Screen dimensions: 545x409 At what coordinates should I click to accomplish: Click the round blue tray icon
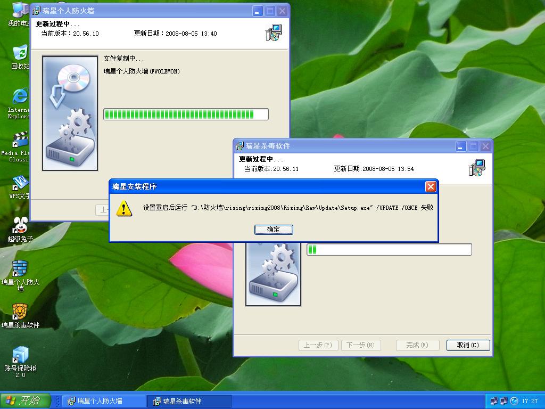click(514, 401)
